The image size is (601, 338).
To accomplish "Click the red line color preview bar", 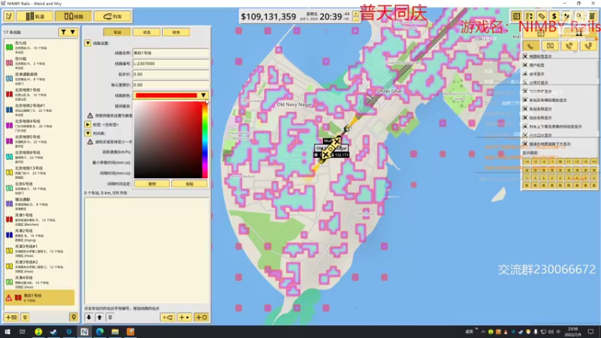I will coord(166,95).
